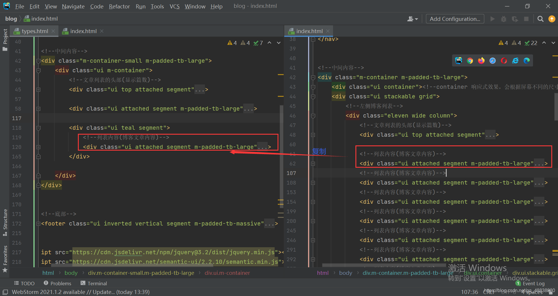Expand the folded footer on line 172
Image resolution: width=558 pixels, height=296 pixels.
click(38, 224)
